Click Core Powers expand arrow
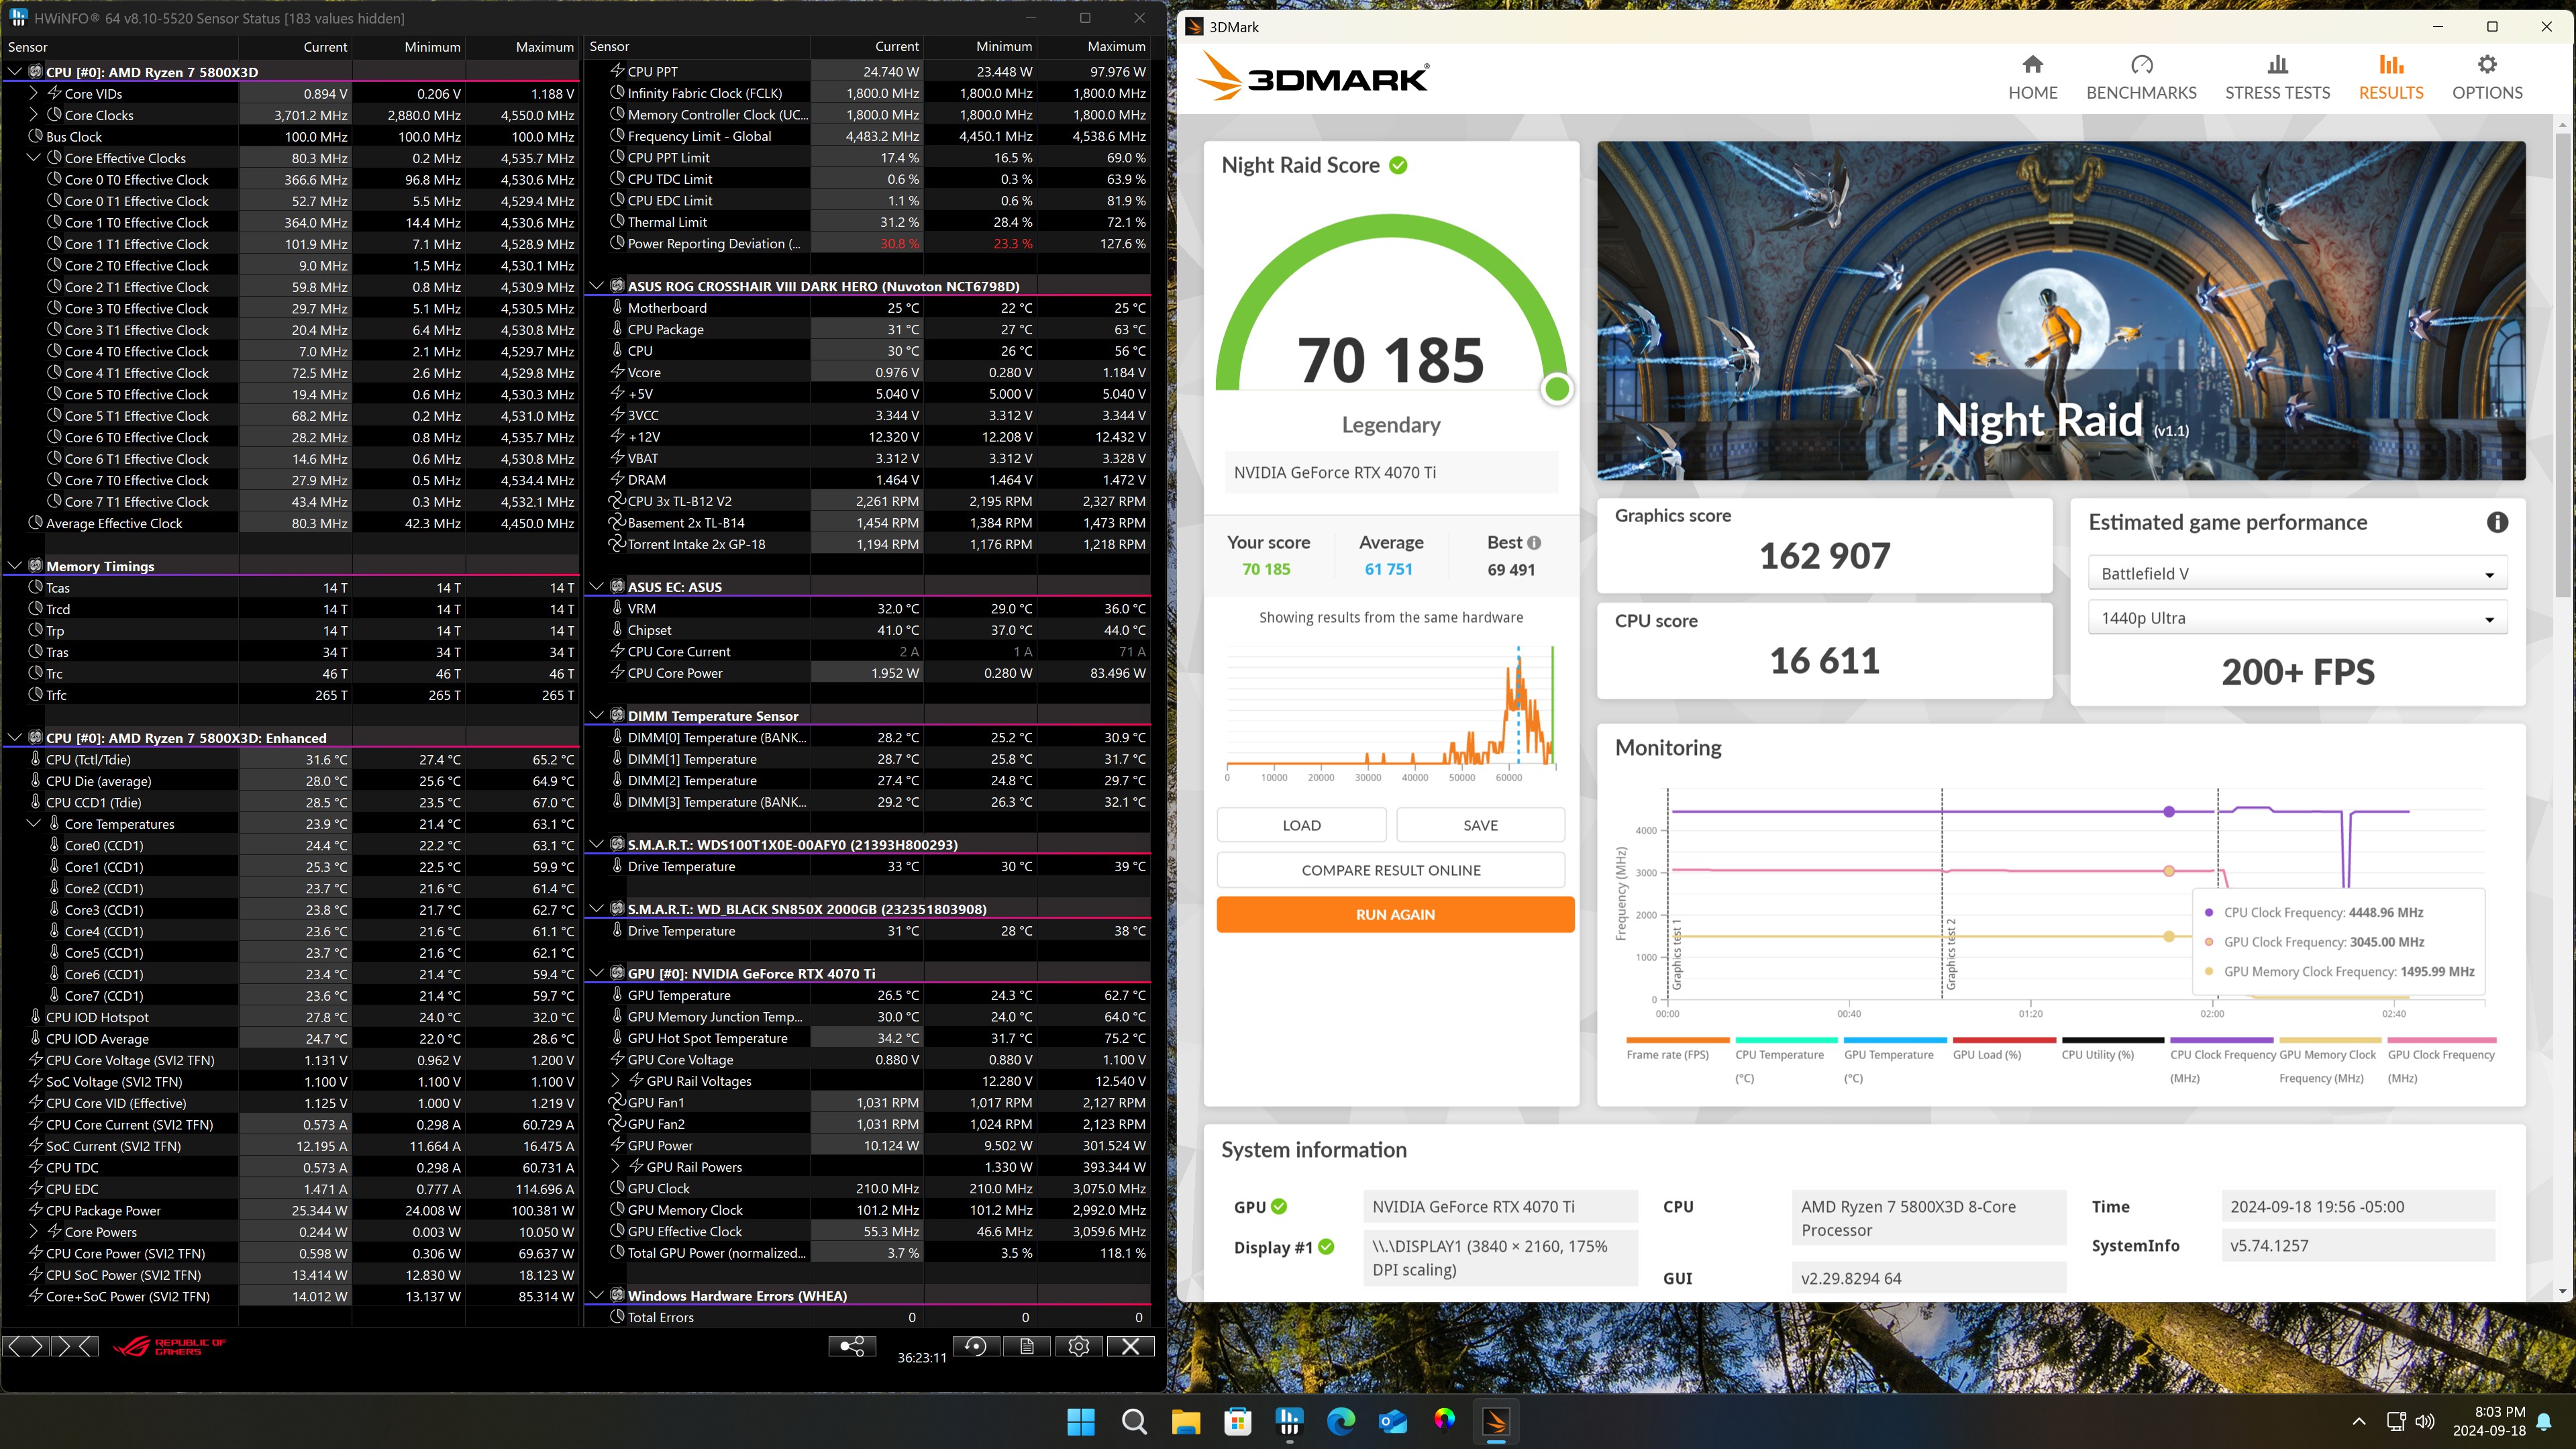This screenshot has width=2576, height=1449. pos(34,1231)
